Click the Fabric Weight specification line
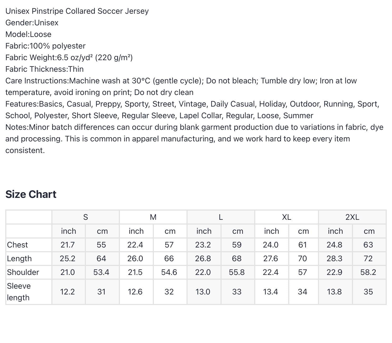 [69, 58]
